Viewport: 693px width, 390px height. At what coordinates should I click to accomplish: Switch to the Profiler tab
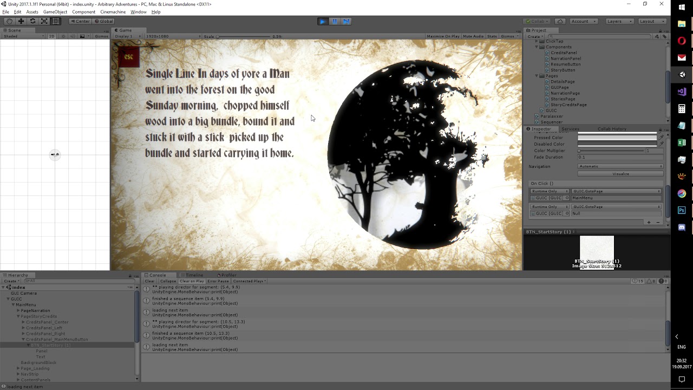[227, 275]
